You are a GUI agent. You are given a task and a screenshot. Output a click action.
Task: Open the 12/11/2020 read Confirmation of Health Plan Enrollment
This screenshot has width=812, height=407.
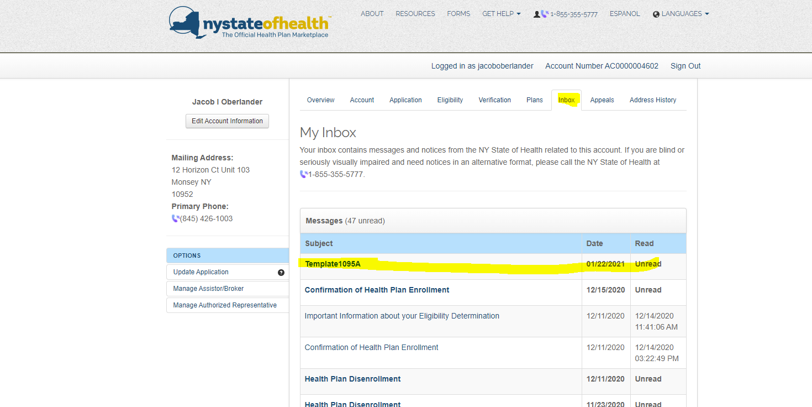pos(372,347)
